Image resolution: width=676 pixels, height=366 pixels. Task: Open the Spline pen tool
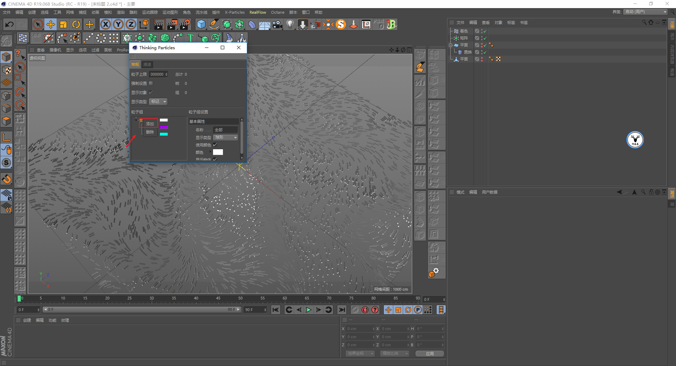click(x=214, y=24)
